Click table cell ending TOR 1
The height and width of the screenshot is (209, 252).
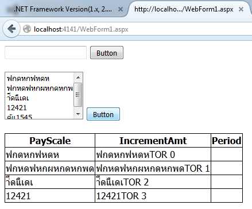point(153,168)
